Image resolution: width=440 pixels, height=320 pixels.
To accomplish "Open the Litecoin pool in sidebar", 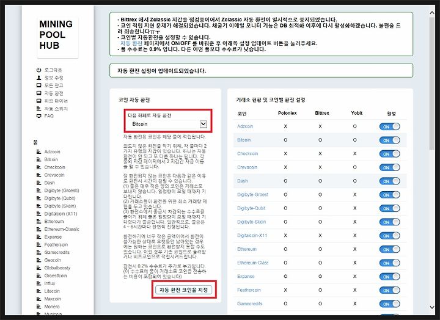I will [52, 291].
